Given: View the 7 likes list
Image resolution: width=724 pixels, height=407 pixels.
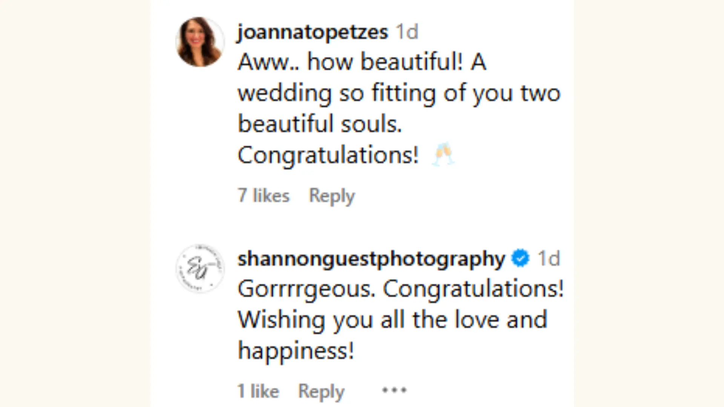Looking at the screenshot, I should click(x=264, y=196).
